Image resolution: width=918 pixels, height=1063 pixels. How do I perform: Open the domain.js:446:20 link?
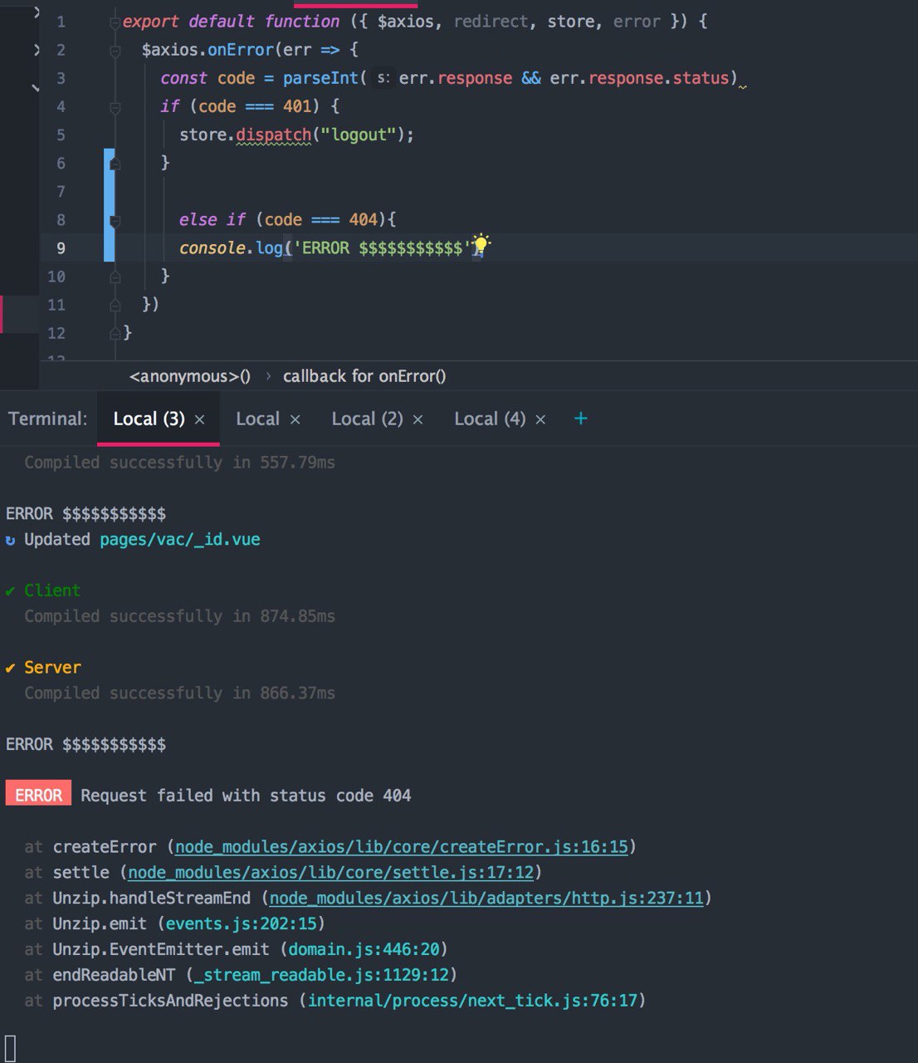[x=364, y=949]
